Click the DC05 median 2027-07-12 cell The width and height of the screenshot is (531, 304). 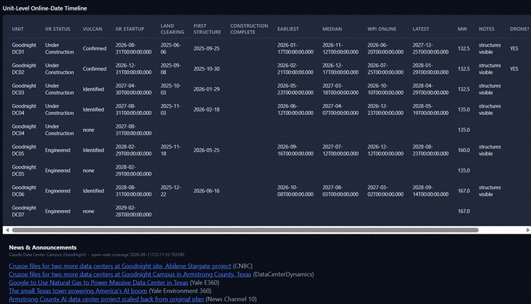click(340, 150)
